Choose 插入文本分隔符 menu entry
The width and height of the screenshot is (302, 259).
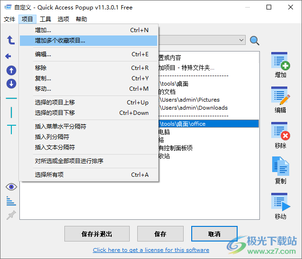89,147
